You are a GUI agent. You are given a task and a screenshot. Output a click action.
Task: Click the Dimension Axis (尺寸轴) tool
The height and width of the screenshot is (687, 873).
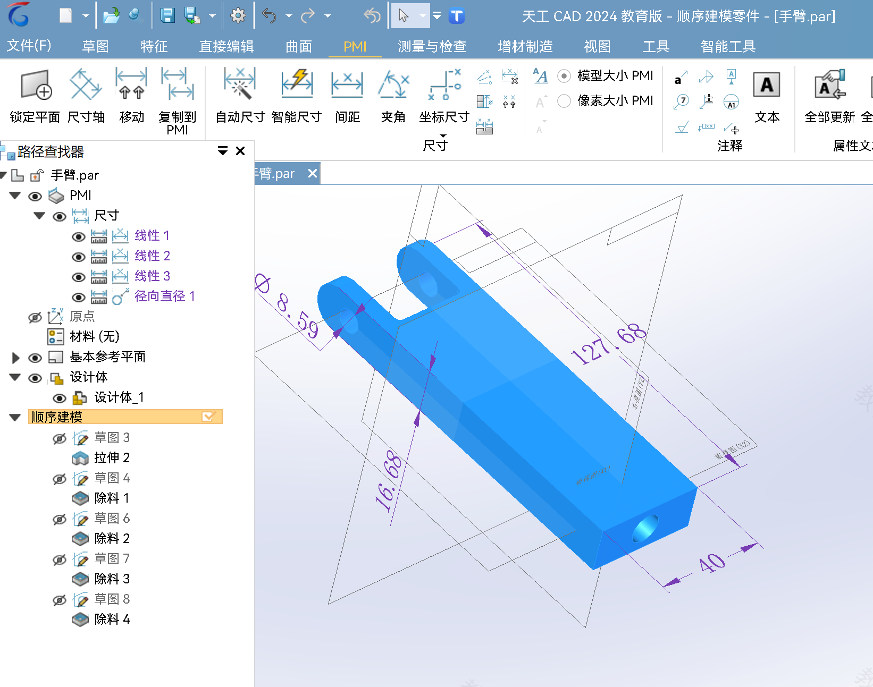tap(86, 96)
